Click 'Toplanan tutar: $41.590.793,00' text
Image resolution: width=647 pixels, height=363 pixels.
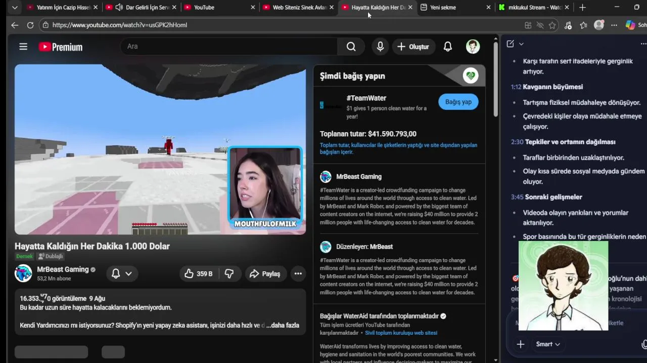368,134
